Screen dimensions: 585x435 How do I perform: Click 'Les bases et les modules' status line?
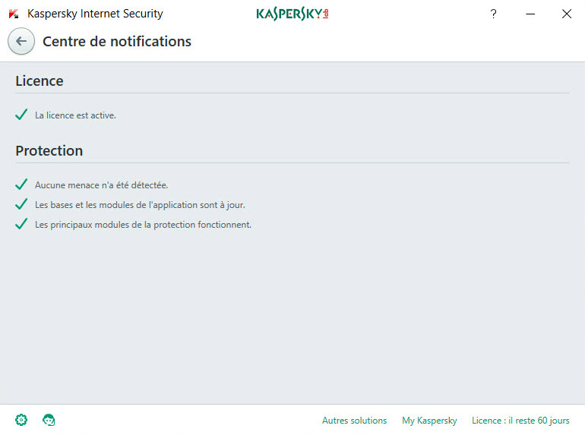coord(140,205)
